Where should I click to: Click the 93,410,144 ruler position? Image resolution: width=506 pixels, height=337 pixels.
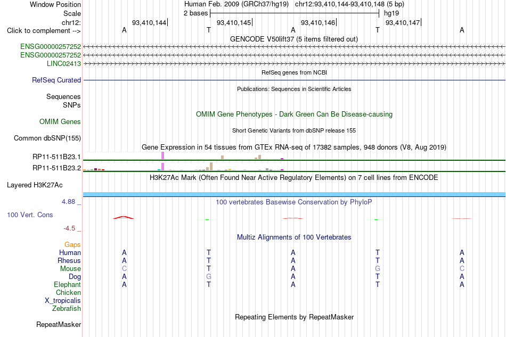[149, 22]
